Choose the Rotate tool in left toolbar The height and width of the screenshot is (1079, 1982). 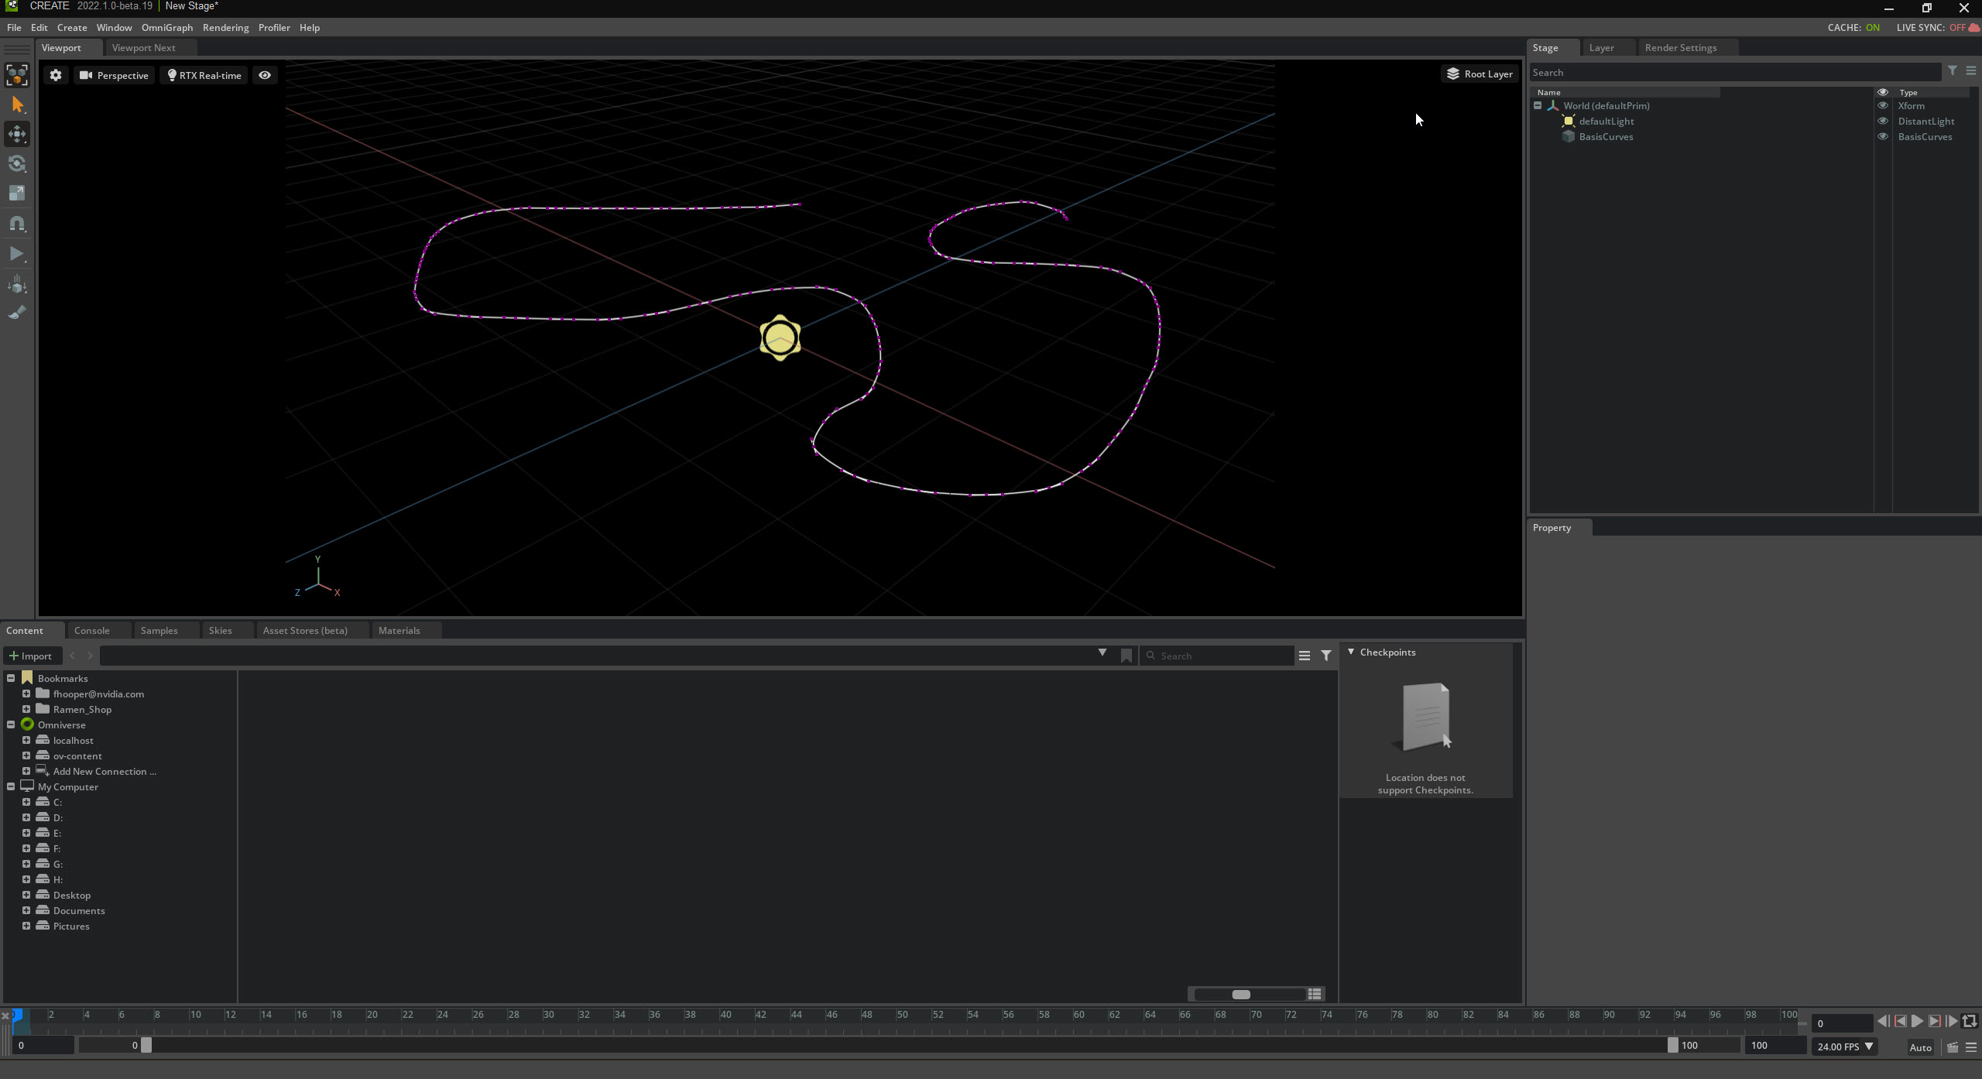(17, 163)
